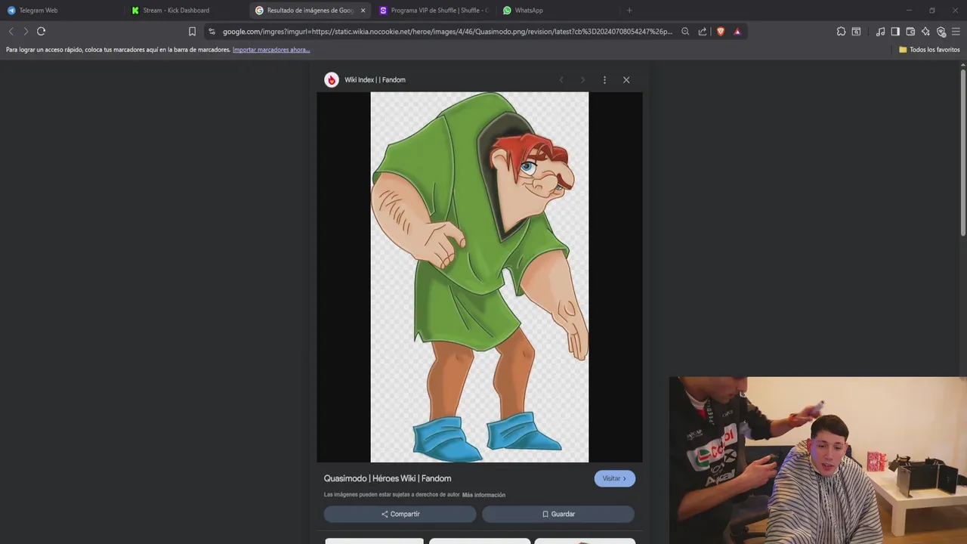Image resolution: width=967 pixels, height=544 pixels.
Task: Open the Todos los favoritos folder
Action: [x=929, y=50]
